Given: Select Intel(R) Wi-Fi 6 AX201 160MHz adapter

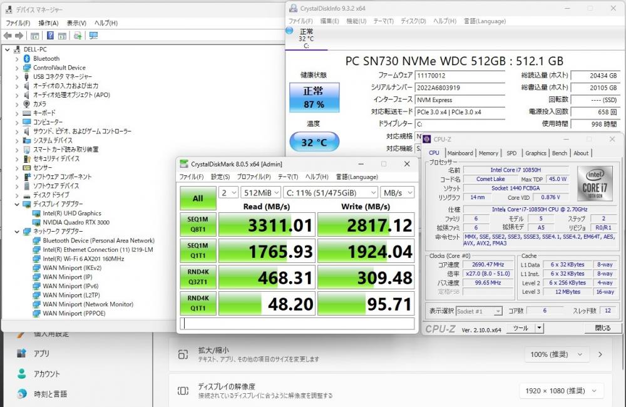Looking at the screenshot, I should coord(83,259).
